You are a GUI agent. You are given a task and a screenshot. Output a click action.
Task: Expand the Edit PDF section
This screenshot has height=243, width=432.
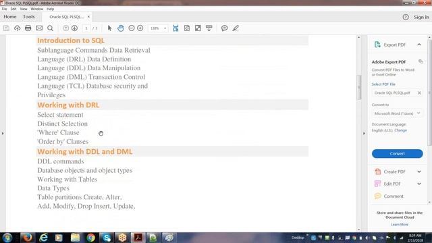419,184
